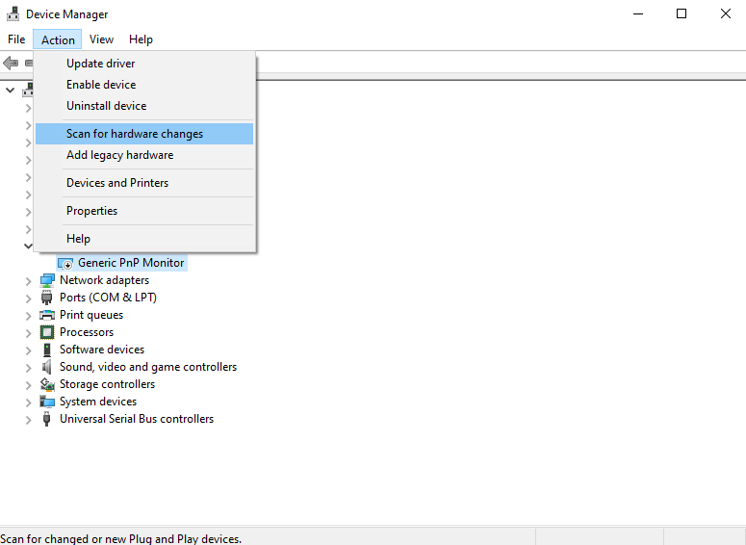Select Scan for hardware changes

point(144,134)
